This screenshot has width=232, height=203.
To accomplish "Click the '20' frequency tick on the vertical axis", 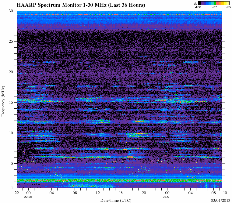I will click(x=11, y=72).
